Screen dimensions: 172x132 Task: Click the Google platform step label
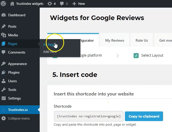pyautogui.click(x=91, y=55)
